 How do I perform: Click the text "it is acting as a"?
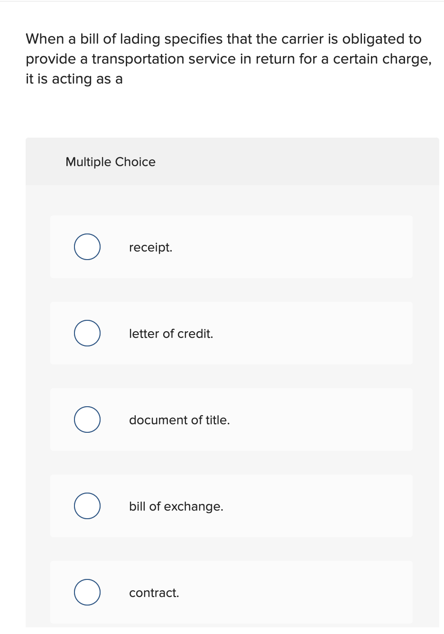[x=74, y=79]
